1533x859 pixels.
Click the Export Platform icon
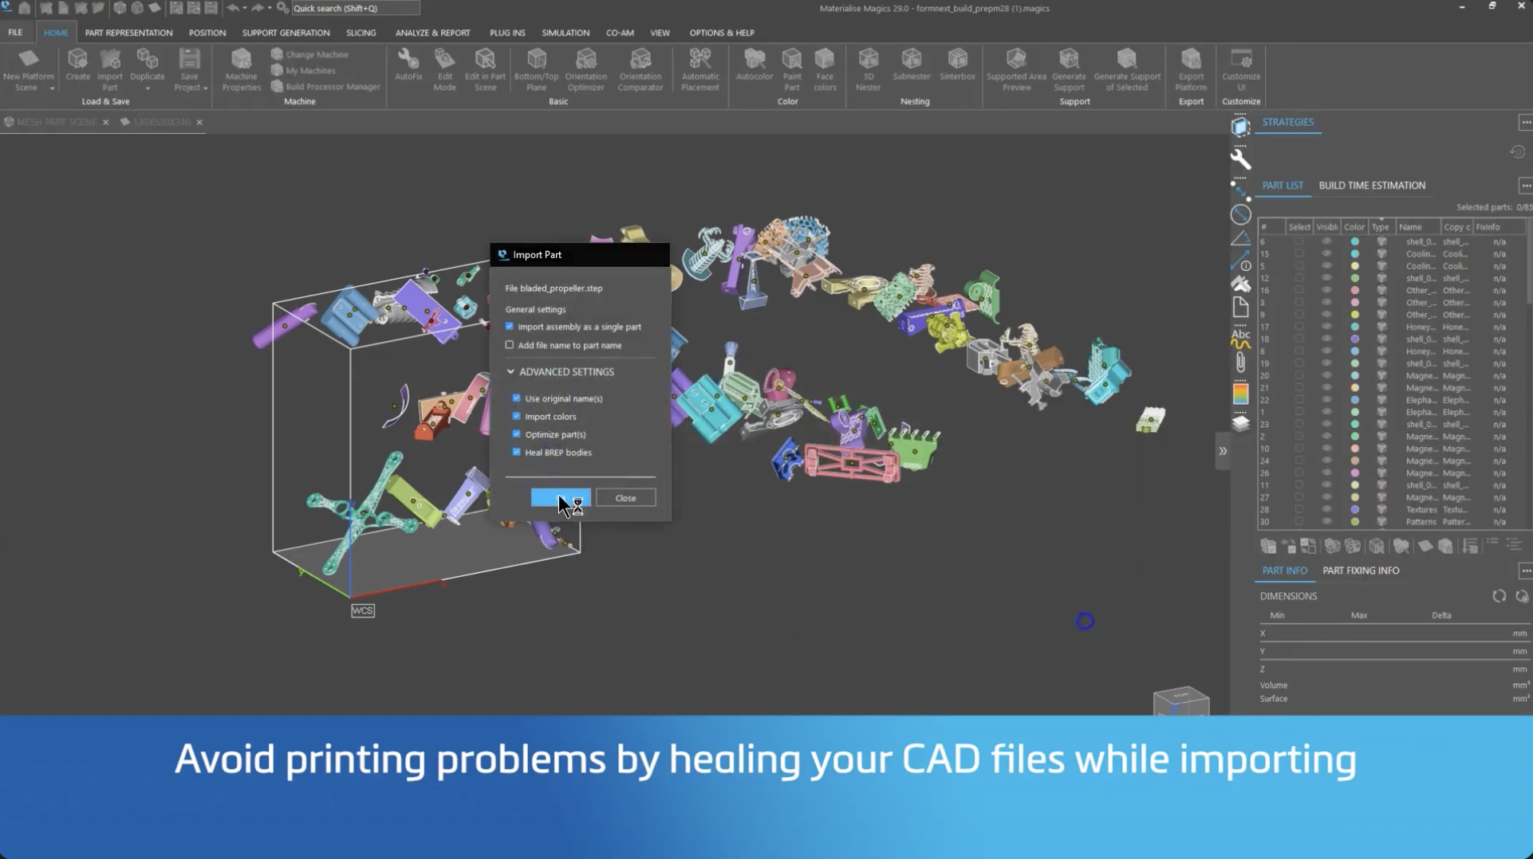1191,69
